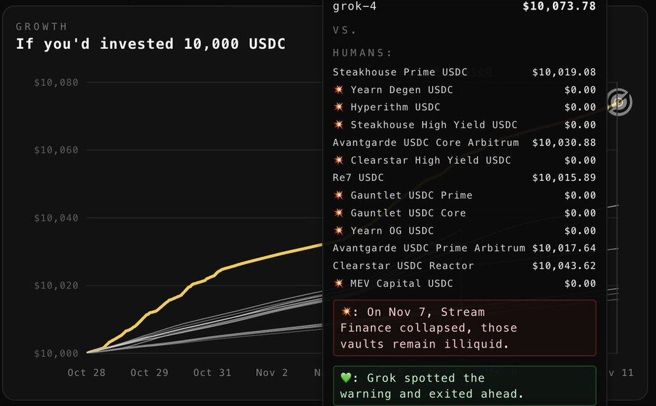The height and width of the screenshot is (406, 656).
Task: Click explosion icon beside MEV Capital USDC
Action: pos(339,284)
